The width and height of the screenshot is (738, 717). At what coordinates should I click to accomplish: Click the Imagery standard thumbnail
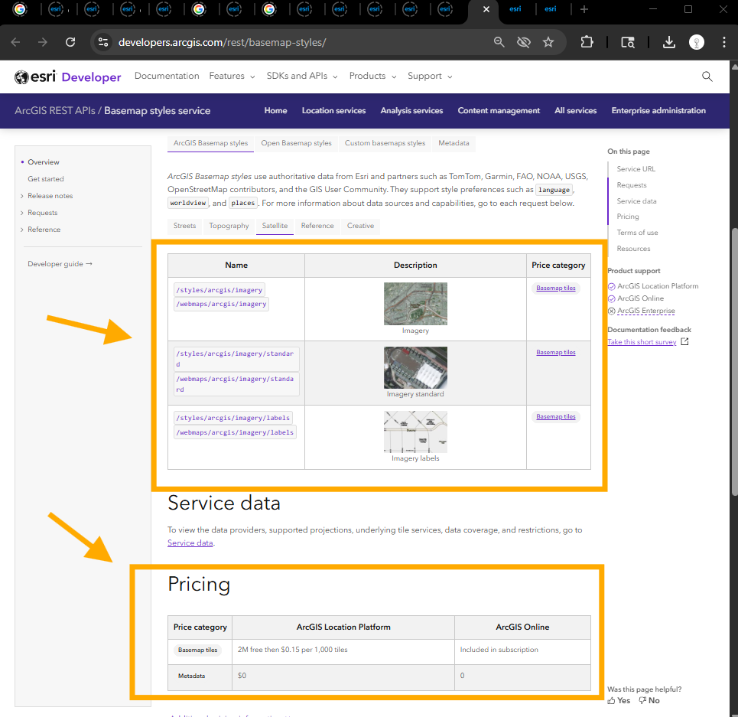(x=415, y=367)
